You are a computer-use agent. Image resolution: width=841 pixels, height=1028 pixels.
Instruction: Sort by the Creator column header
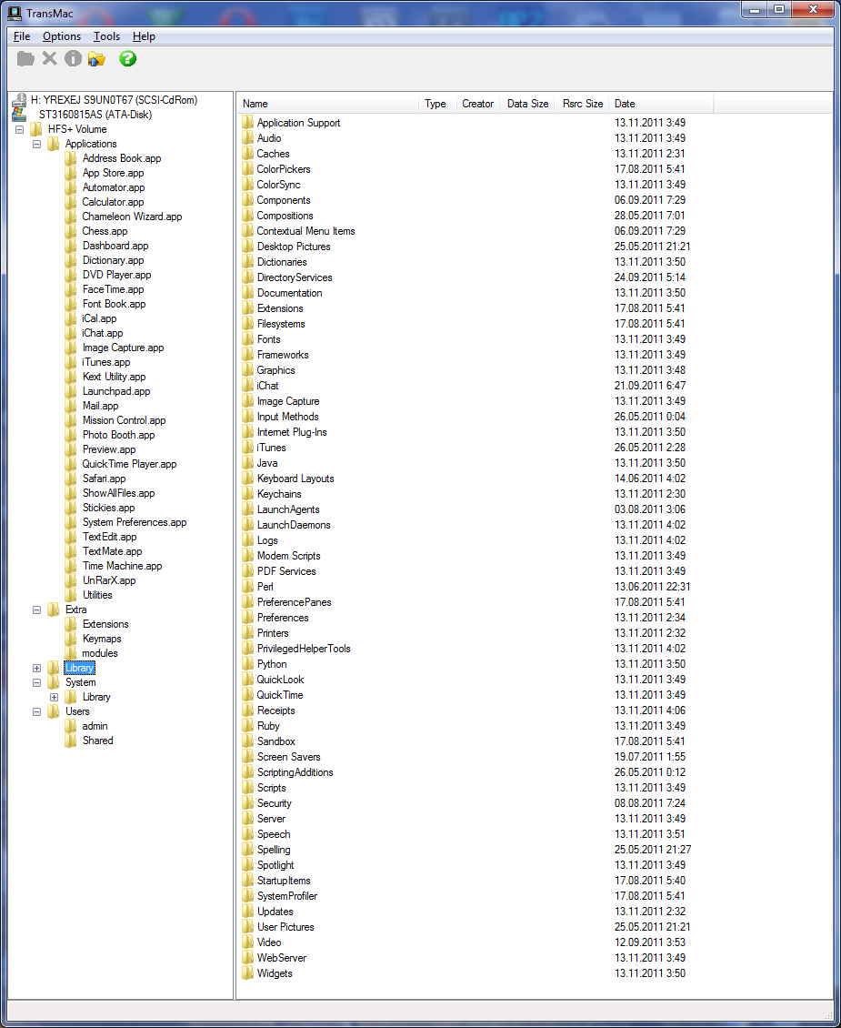click(477, 104)
